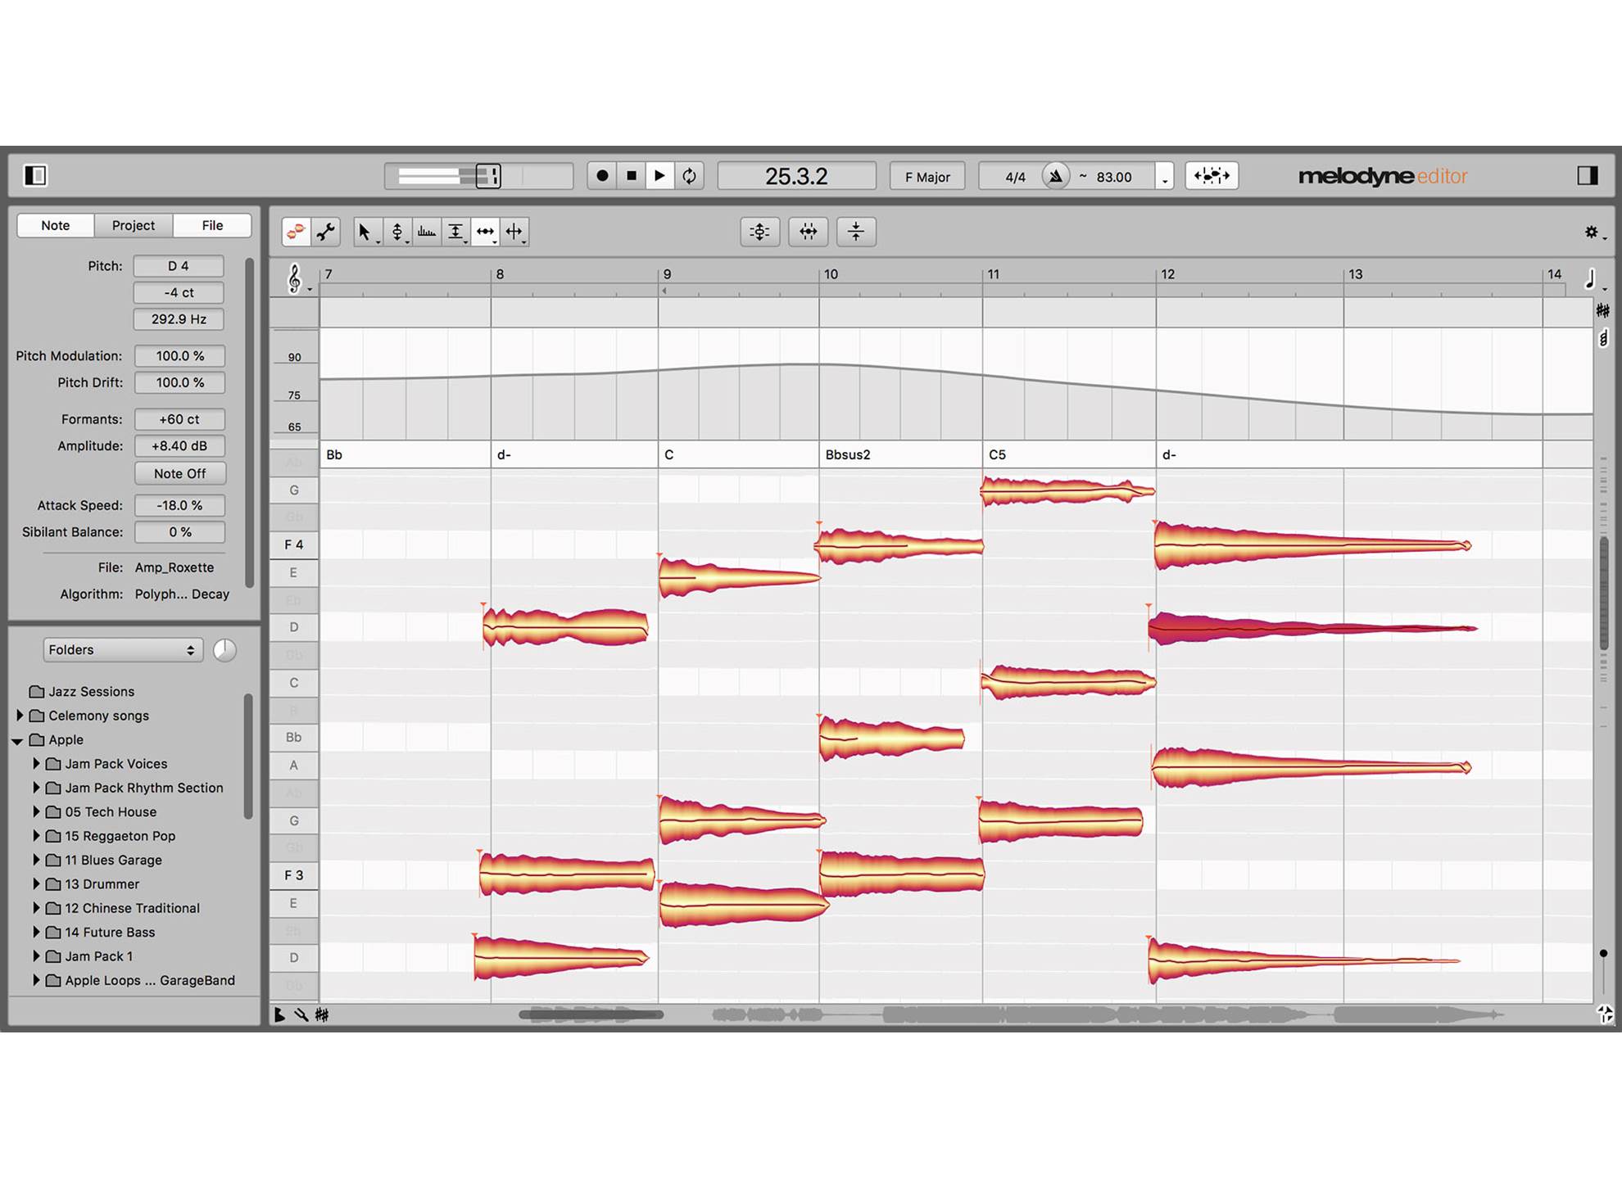Toggle the metronome click
The height and width of the screenshot is (1179, 1622).
[1057, 176]
